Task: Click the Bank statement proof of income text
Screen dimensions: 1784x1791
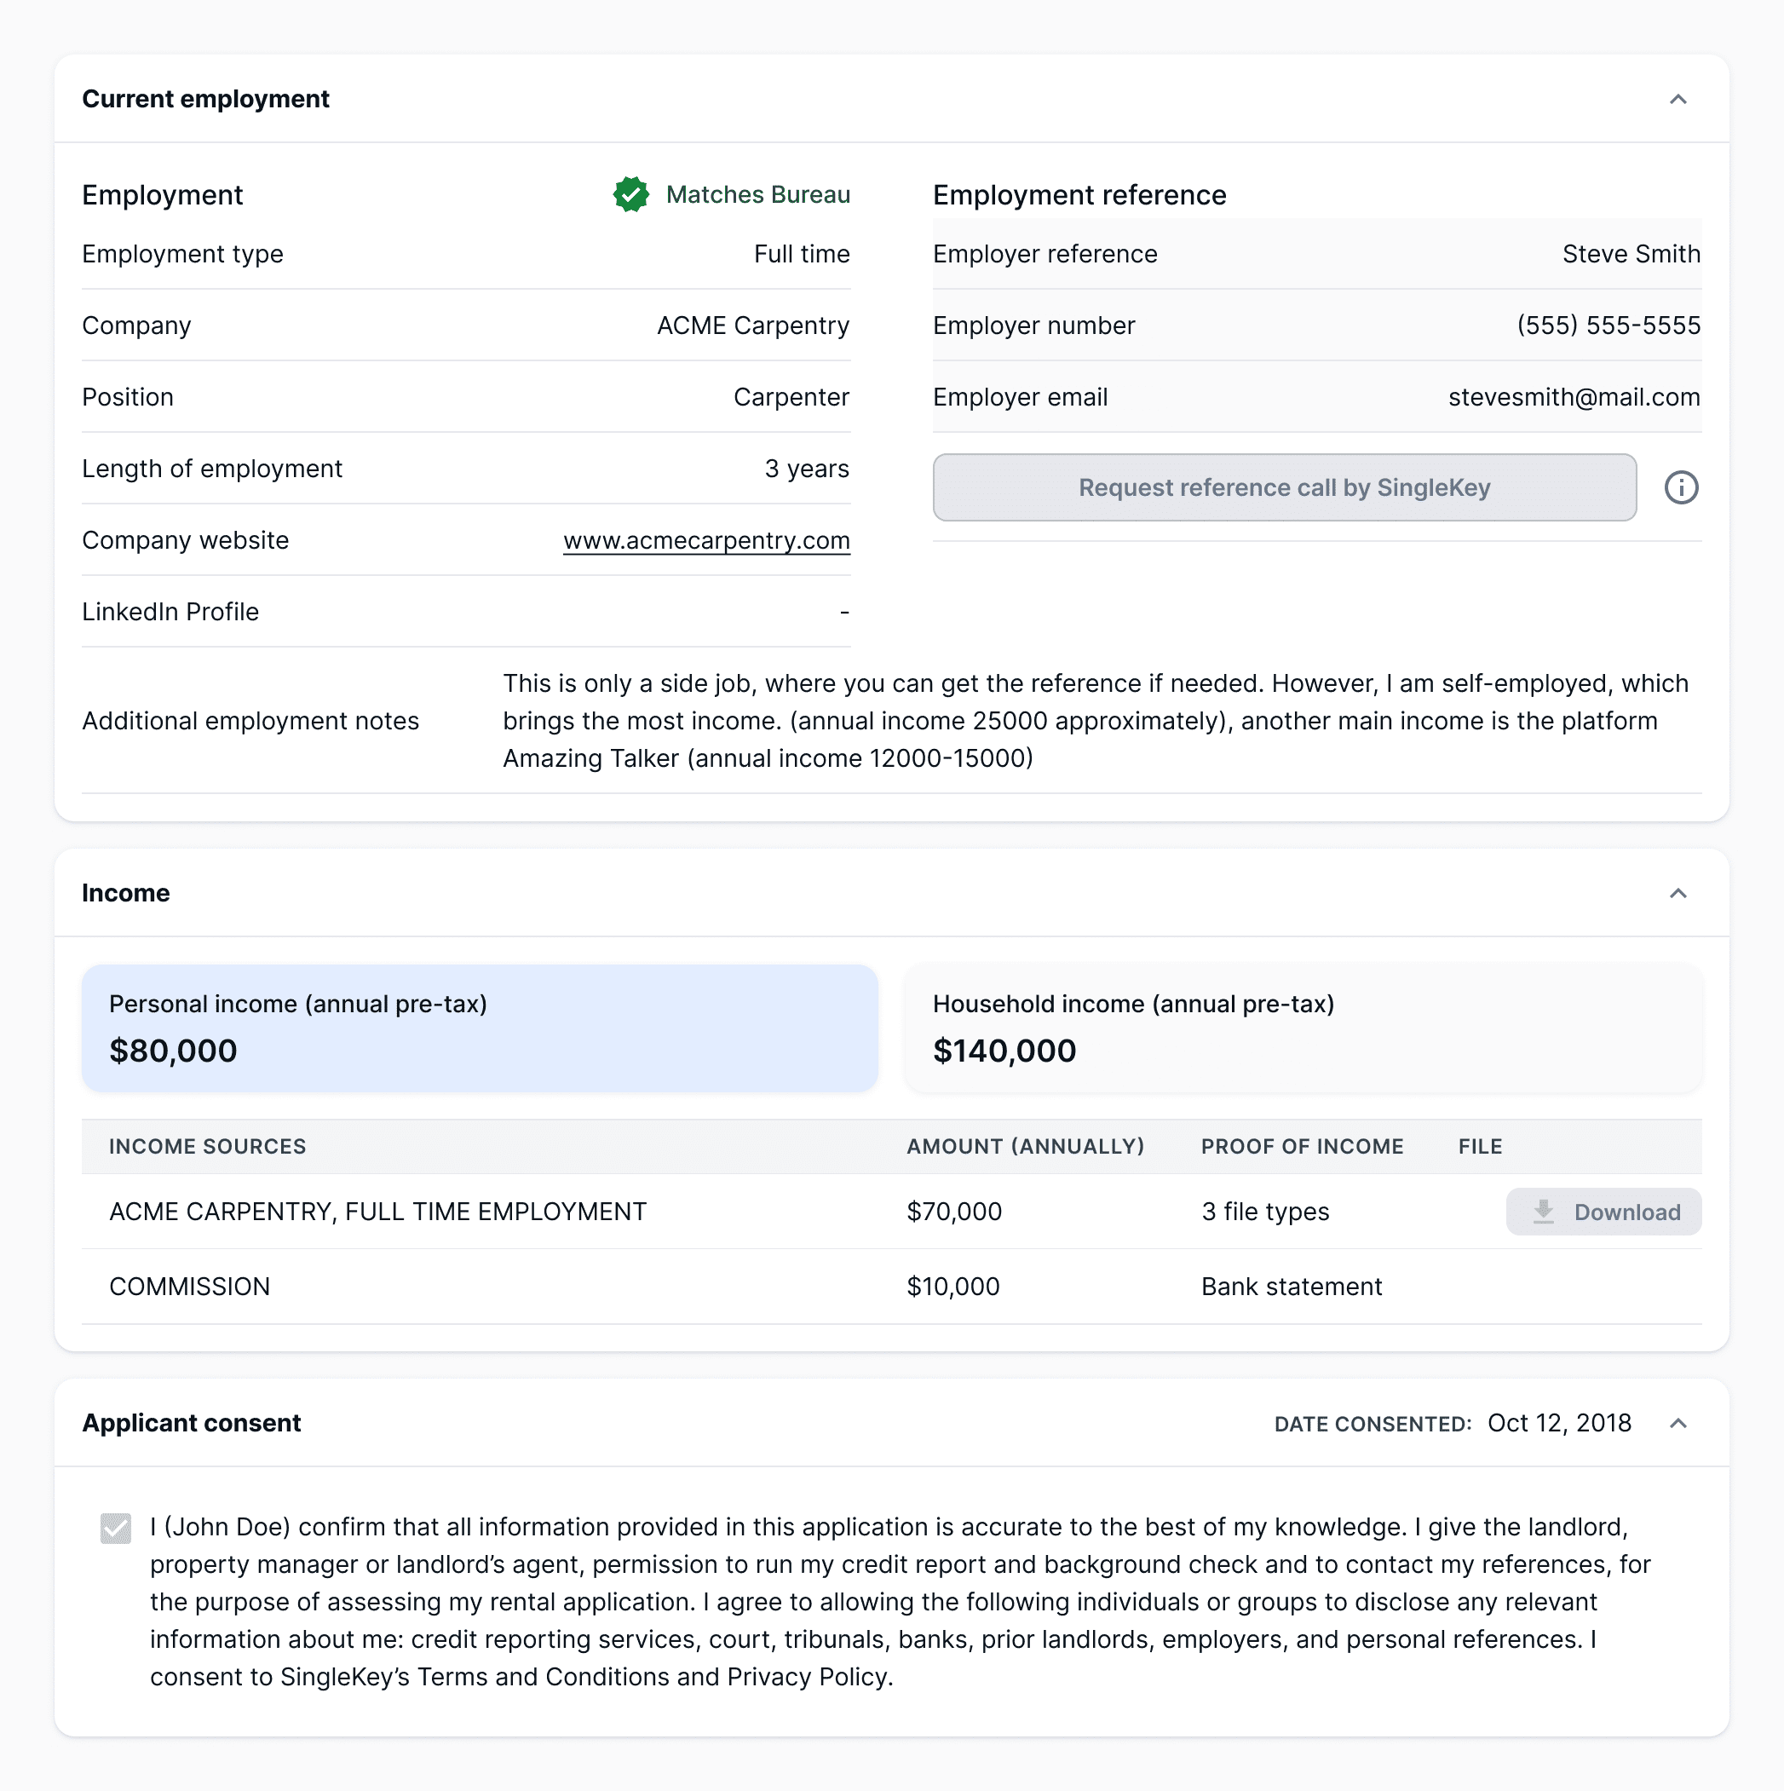Action: [1291, 1286]
